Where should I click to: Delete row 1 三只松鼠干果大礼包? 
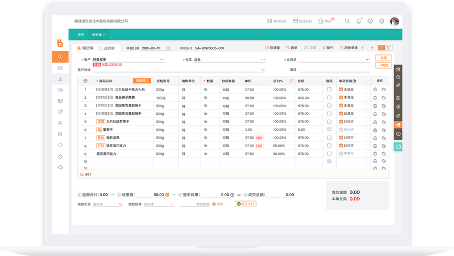click(375, 90)
